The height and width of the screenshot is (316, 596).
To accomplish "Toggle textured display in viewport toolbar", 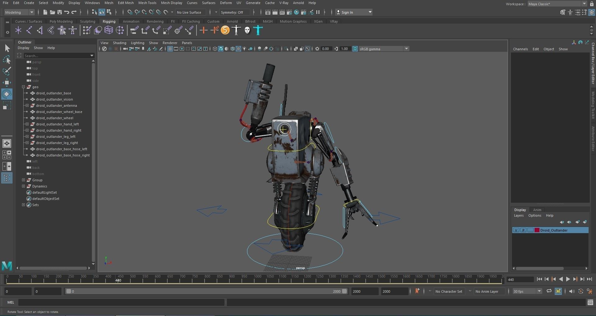I will pyautogui.click(x=238, y=49).
